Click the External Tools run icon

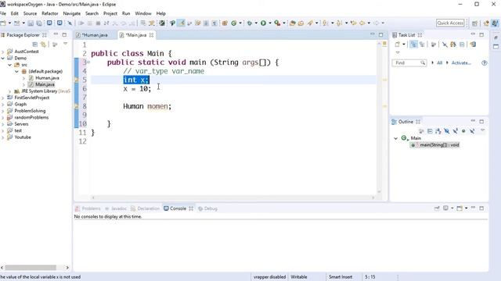[x=277, y=23]
